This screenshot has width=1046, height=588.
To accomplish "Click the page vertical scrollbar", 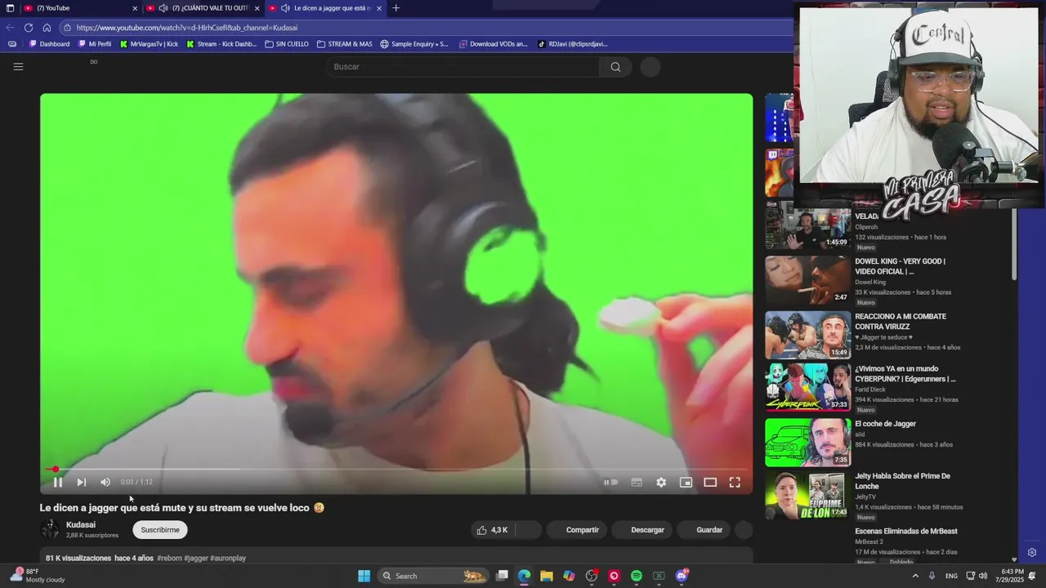I will pyautogui.click(x=1014, y=245).
